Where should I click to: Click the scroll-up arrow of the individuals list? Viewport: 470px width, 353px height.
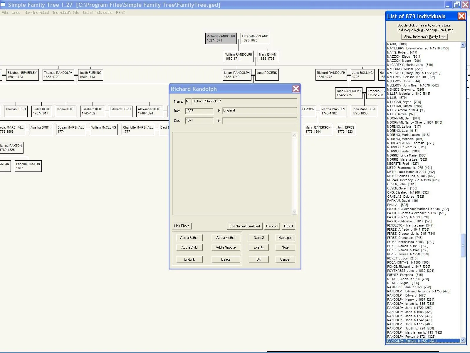click(x=463, y=44)
